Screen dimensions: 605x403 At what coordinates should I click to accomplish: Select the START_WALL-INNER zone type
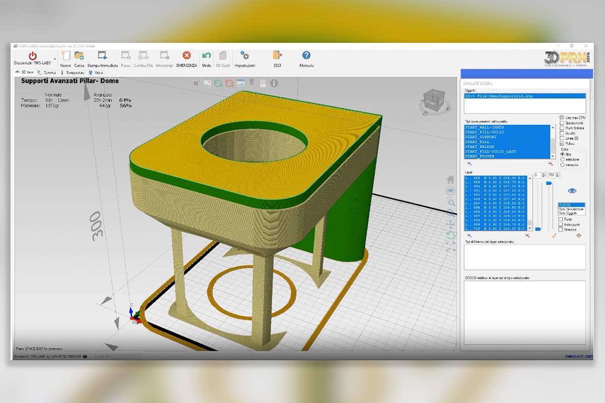pyautogui.click(x=507, y=127)
